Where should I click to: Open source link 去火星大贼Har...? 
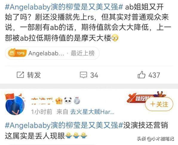(x=92, y=112)
